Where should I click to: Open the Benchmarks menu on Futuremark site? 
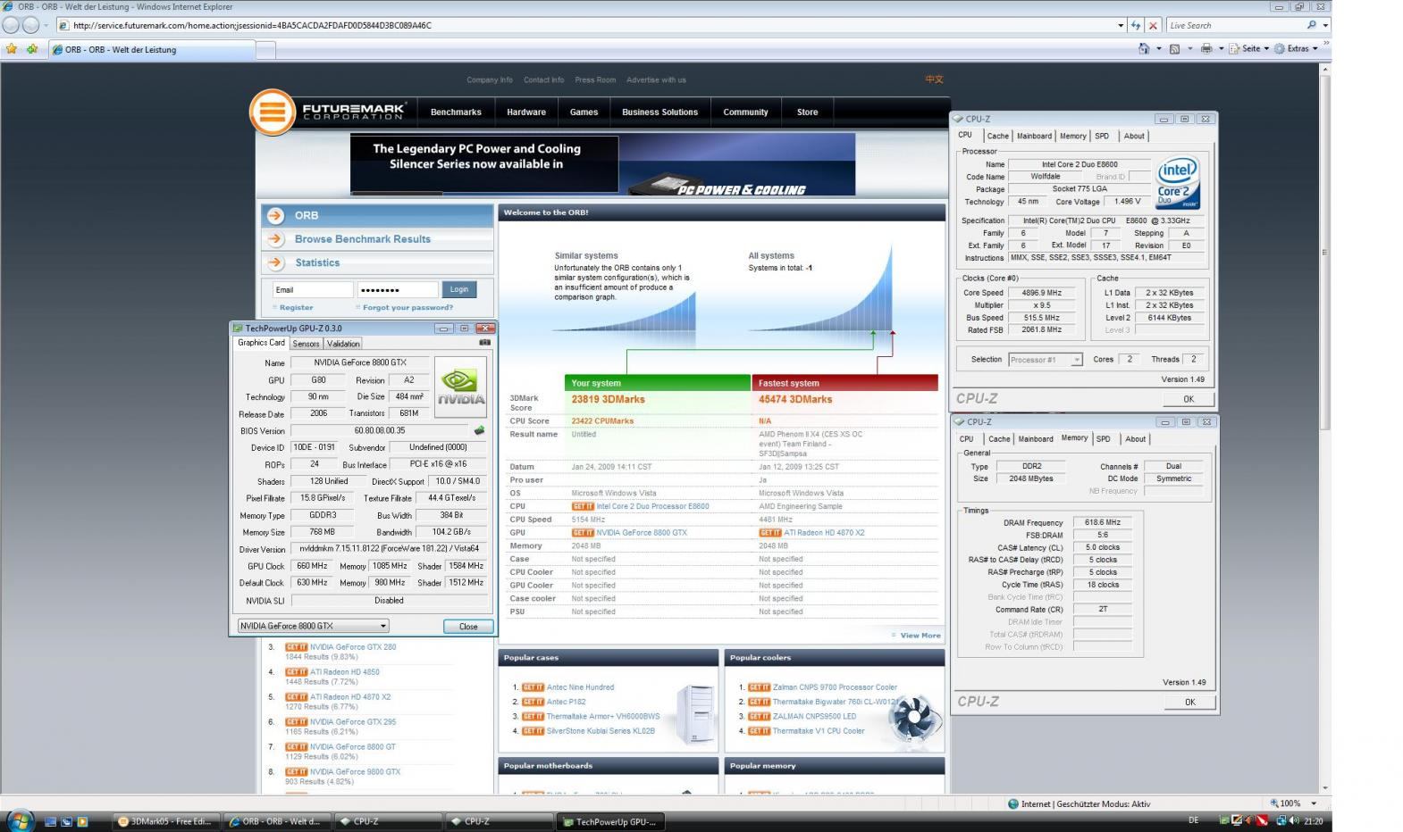(x=456, y=112)
